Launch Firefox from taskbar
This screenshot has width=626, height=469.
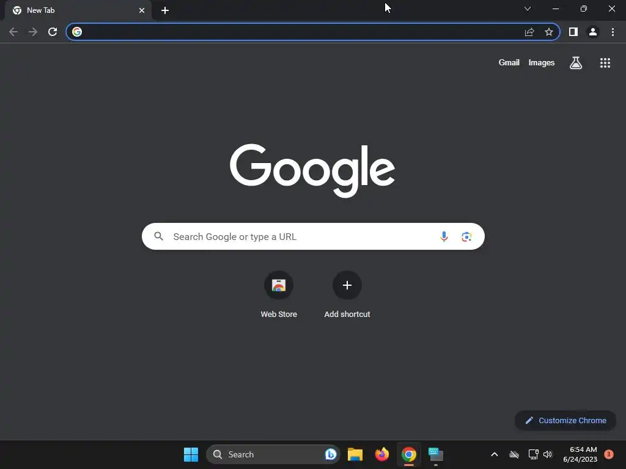382,454
